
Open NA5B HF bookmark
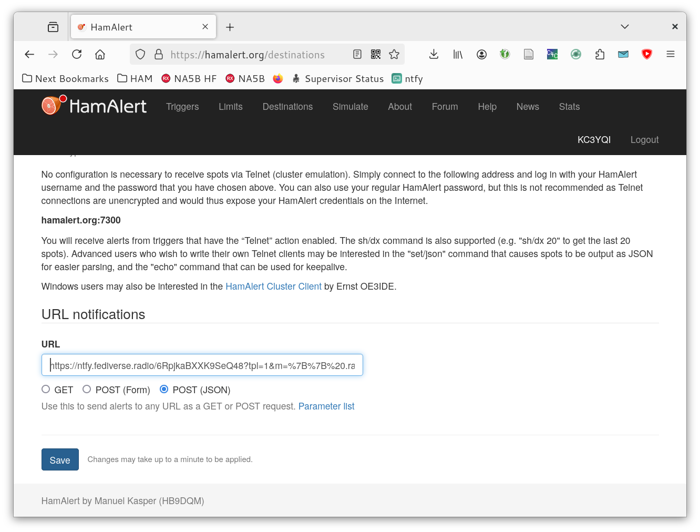189,78
